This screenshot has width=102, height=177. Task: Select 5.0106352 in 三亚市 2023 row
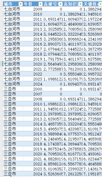point(53,168)
